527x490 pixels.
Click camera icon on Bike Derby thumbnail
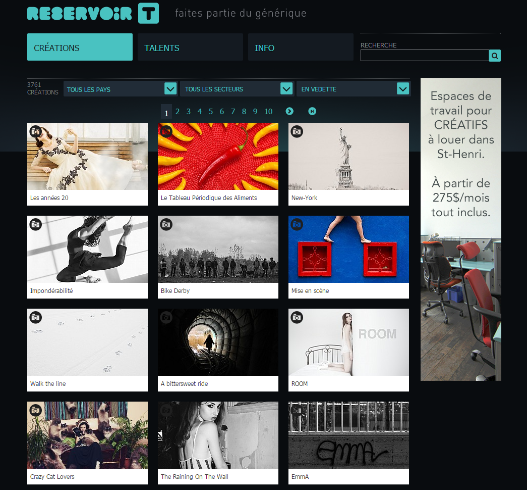coord(166,224)
